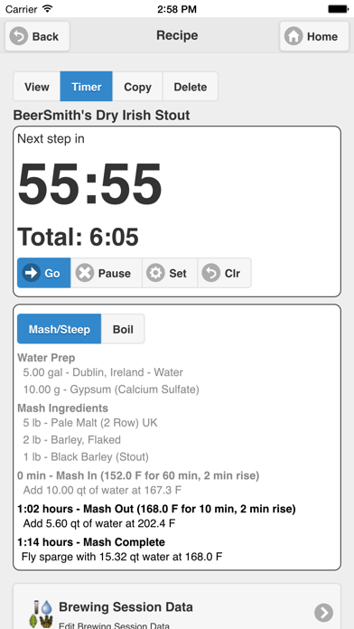Tap the Mash Out step line
Viewport: 354px width, 629px height.
pos(157,509)
